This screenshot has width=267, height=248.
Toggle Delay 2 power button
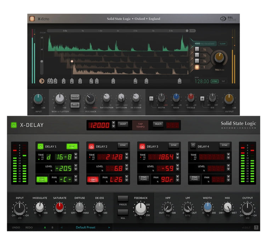91,146
